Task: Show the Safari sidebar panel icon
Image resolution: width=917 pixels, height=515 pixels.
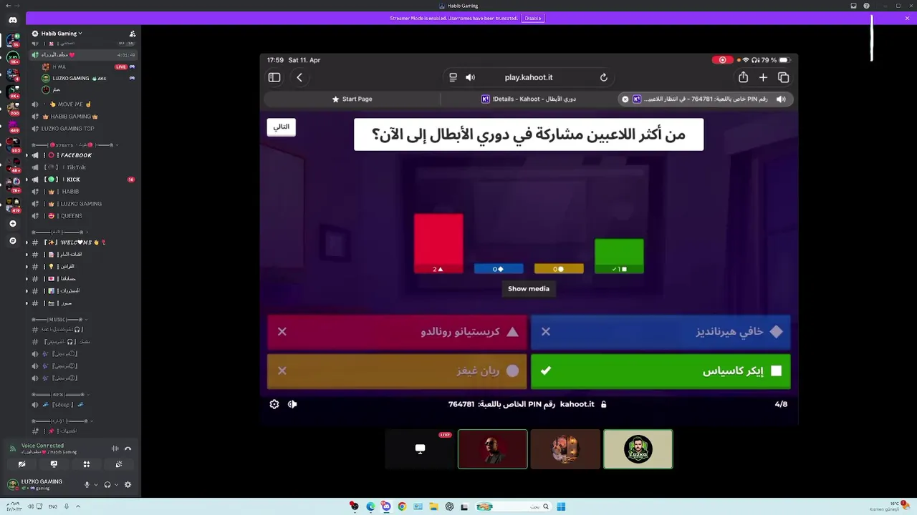Action: point(274,77)
